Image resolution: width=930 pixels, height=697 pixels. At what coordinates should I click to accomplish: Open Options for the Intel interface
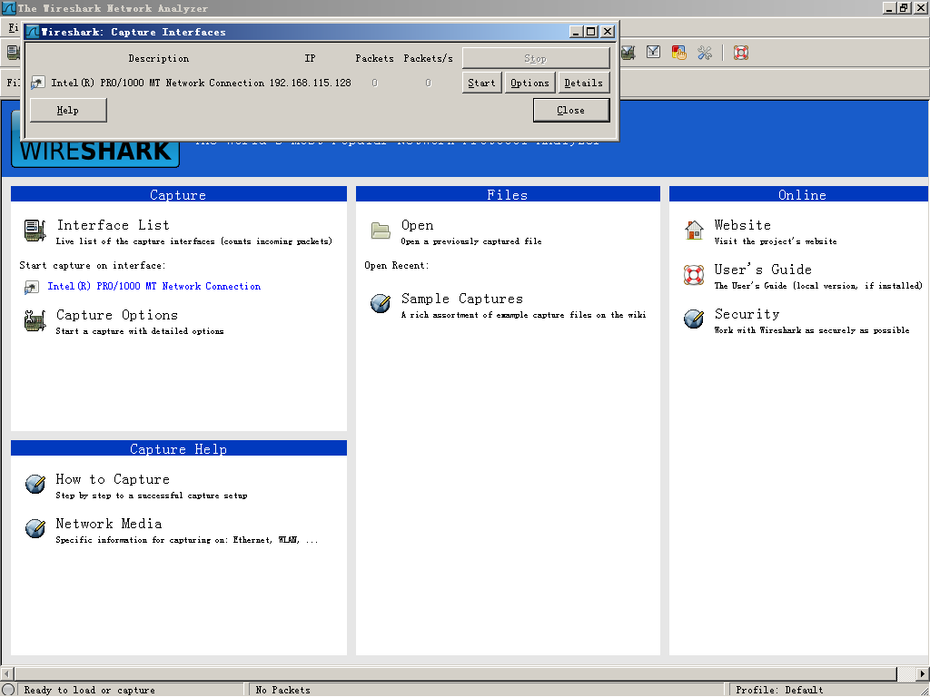[529, 83]
